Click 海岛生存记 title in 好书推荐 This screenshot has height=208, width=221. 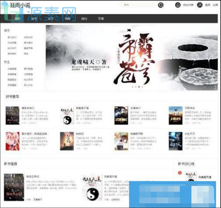pyautogui.click(x=28, y=108)
